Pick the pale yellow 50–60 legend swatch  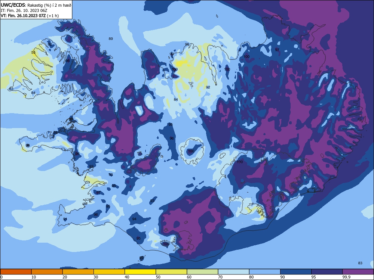click(x=171, y=272)
